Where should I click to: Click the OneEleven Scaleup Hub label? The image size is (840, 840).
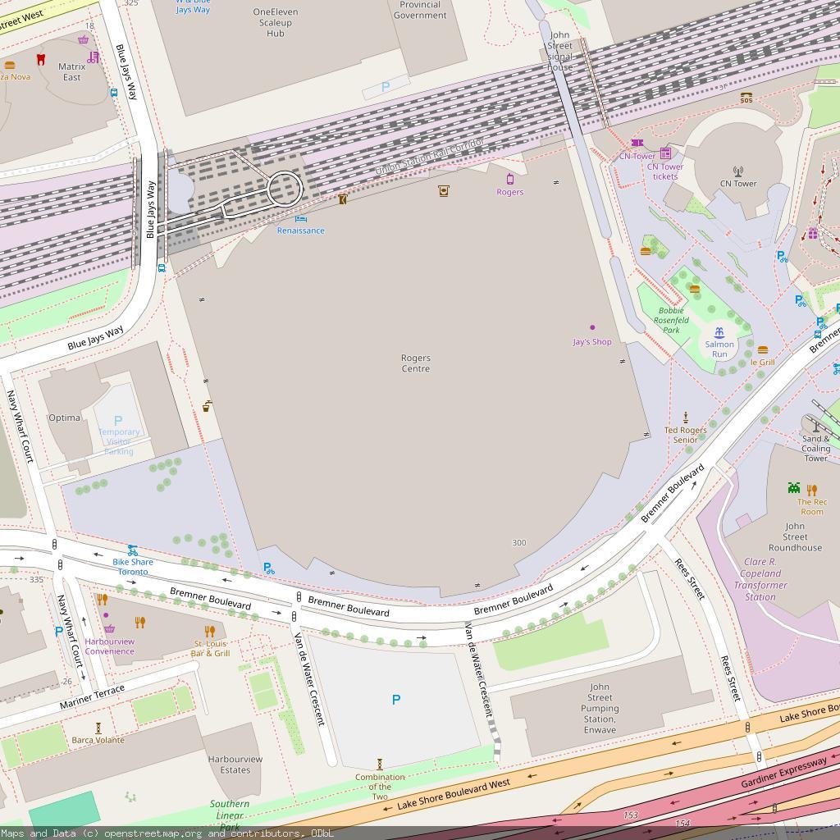coord(276,22)
